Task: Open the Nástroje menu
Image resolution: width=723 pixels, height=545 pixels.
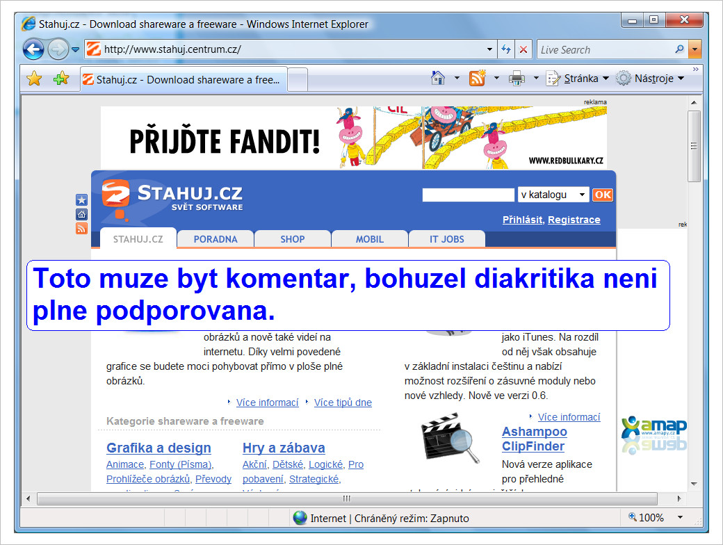Action: pos(650,79)
